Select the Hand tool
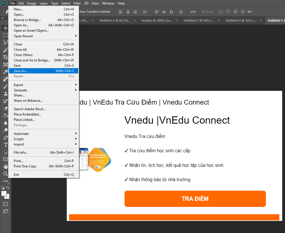285x233 pixels. point(5,167)
